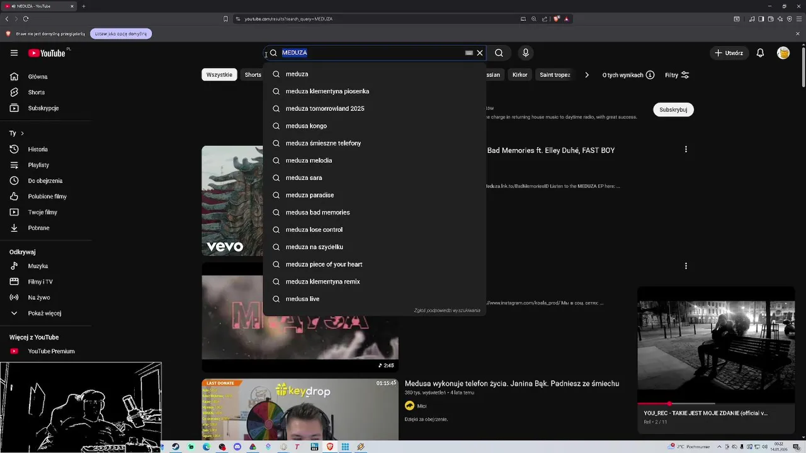Open Playlisty in sidebar
The image size is (806, 453).
tap(45, 165)
